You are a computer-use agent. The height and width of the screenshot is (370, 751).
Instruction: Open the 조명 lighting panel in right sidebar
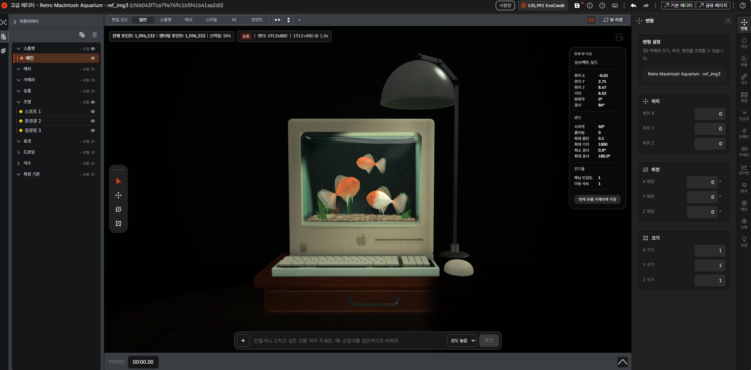pos(744,242)
